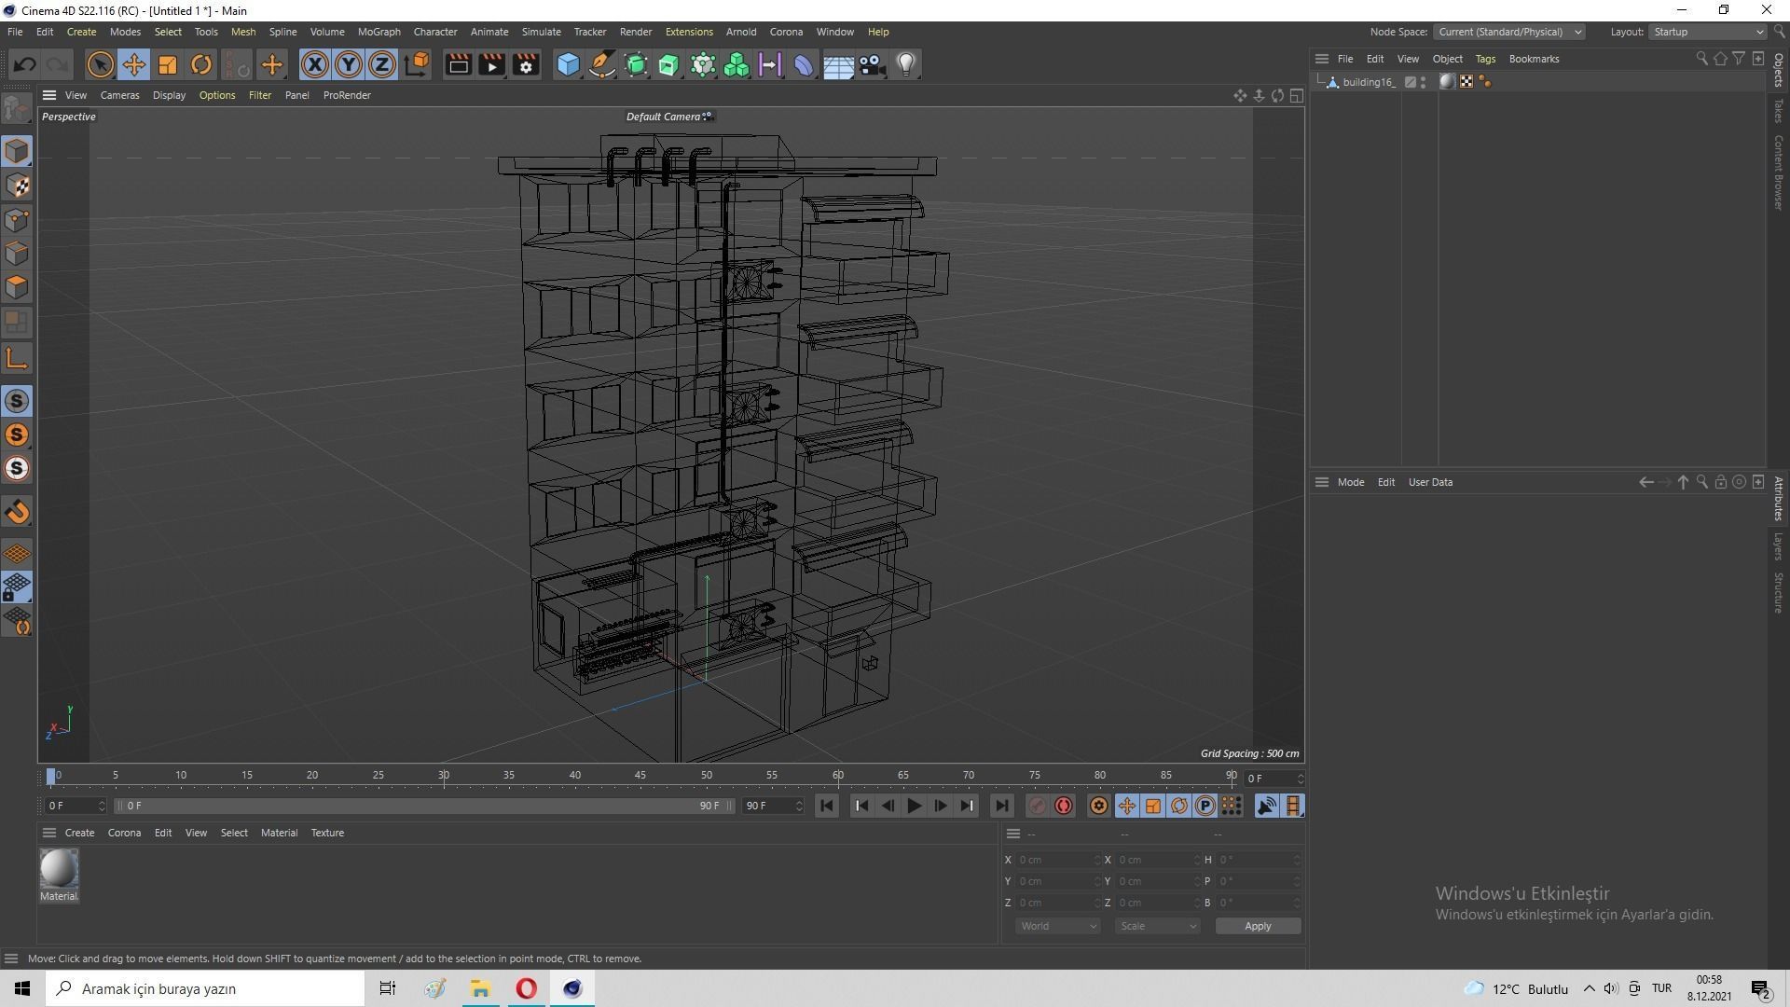Toggle building16 visibility dots
This screenshot has height=1007, width=1790.
1423,82
